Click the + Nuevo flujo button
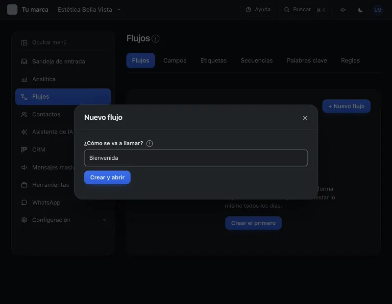 (346, 106)
